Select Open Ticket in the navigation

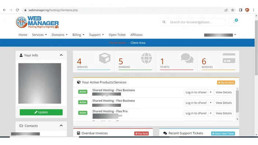coord(117,35)
